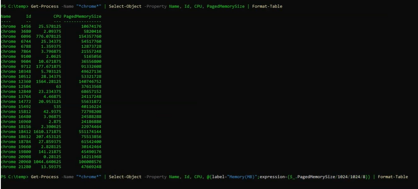Select CPU value 5.703125
Viewport: 418px width, 189px height.
(51, 71)
